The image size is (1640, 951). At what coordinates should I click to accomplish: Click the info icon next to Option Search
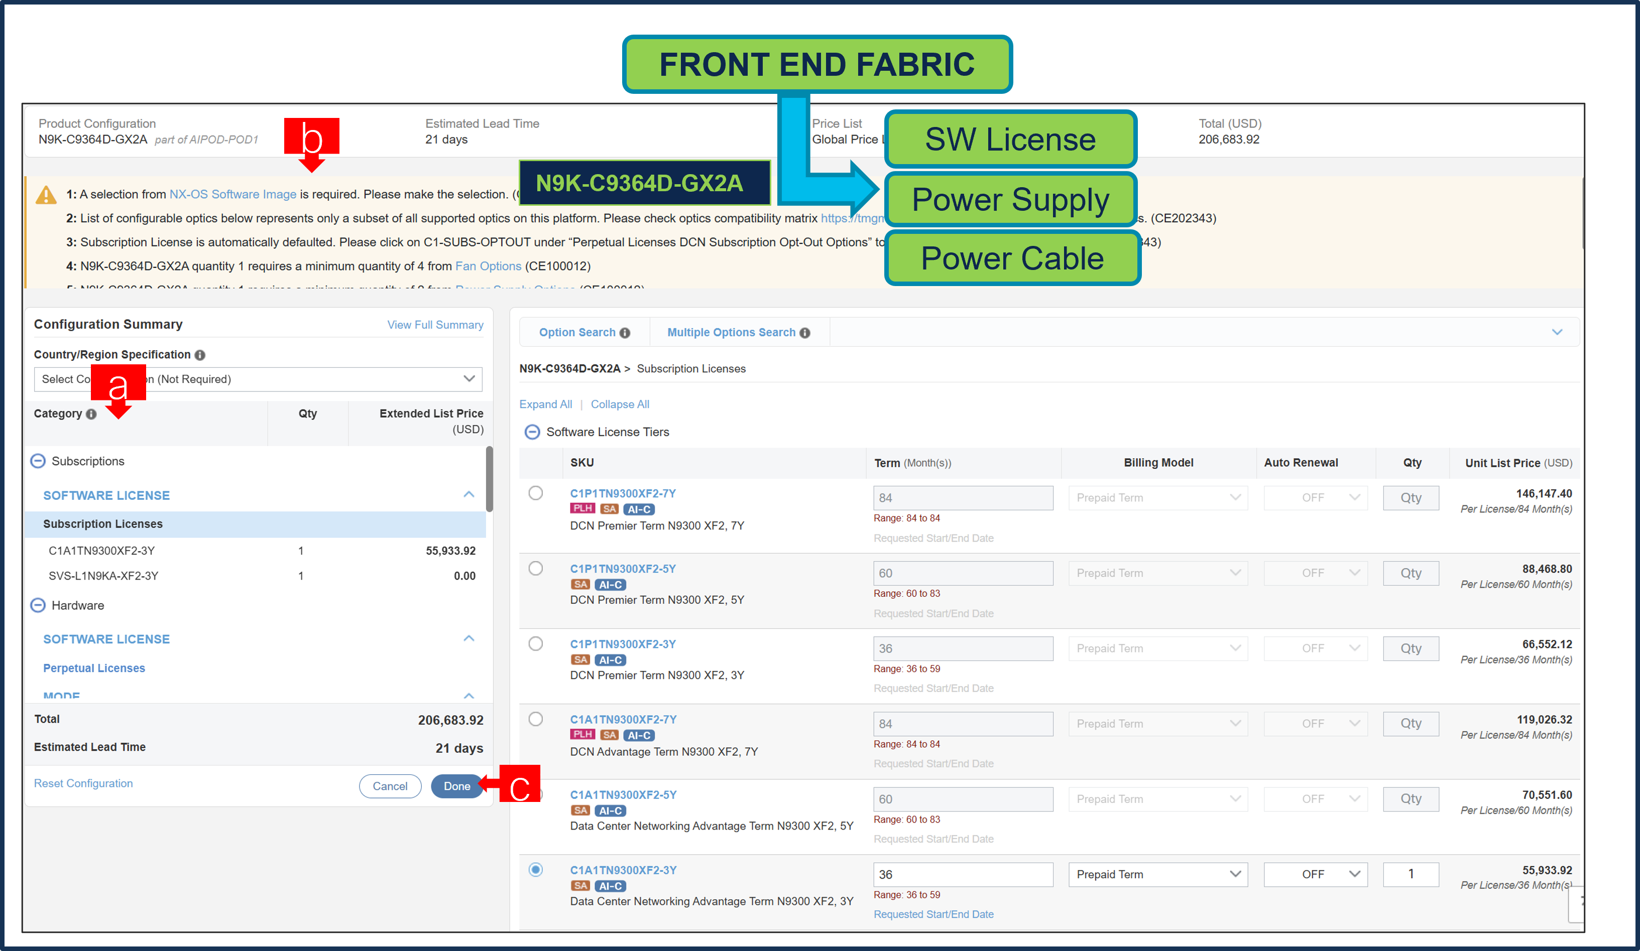[x=625, y=333]
